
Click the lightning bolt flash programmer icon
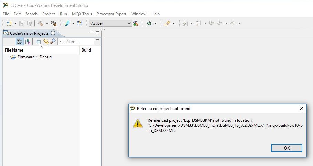coord(67,23)
